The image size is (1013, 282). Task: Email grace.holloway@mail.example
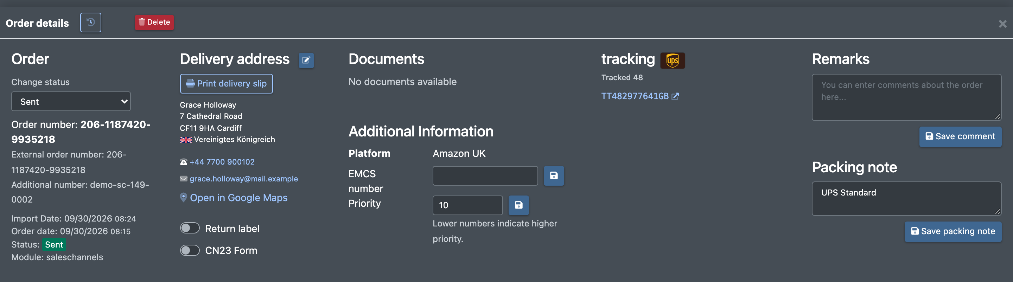pos(243,179)
